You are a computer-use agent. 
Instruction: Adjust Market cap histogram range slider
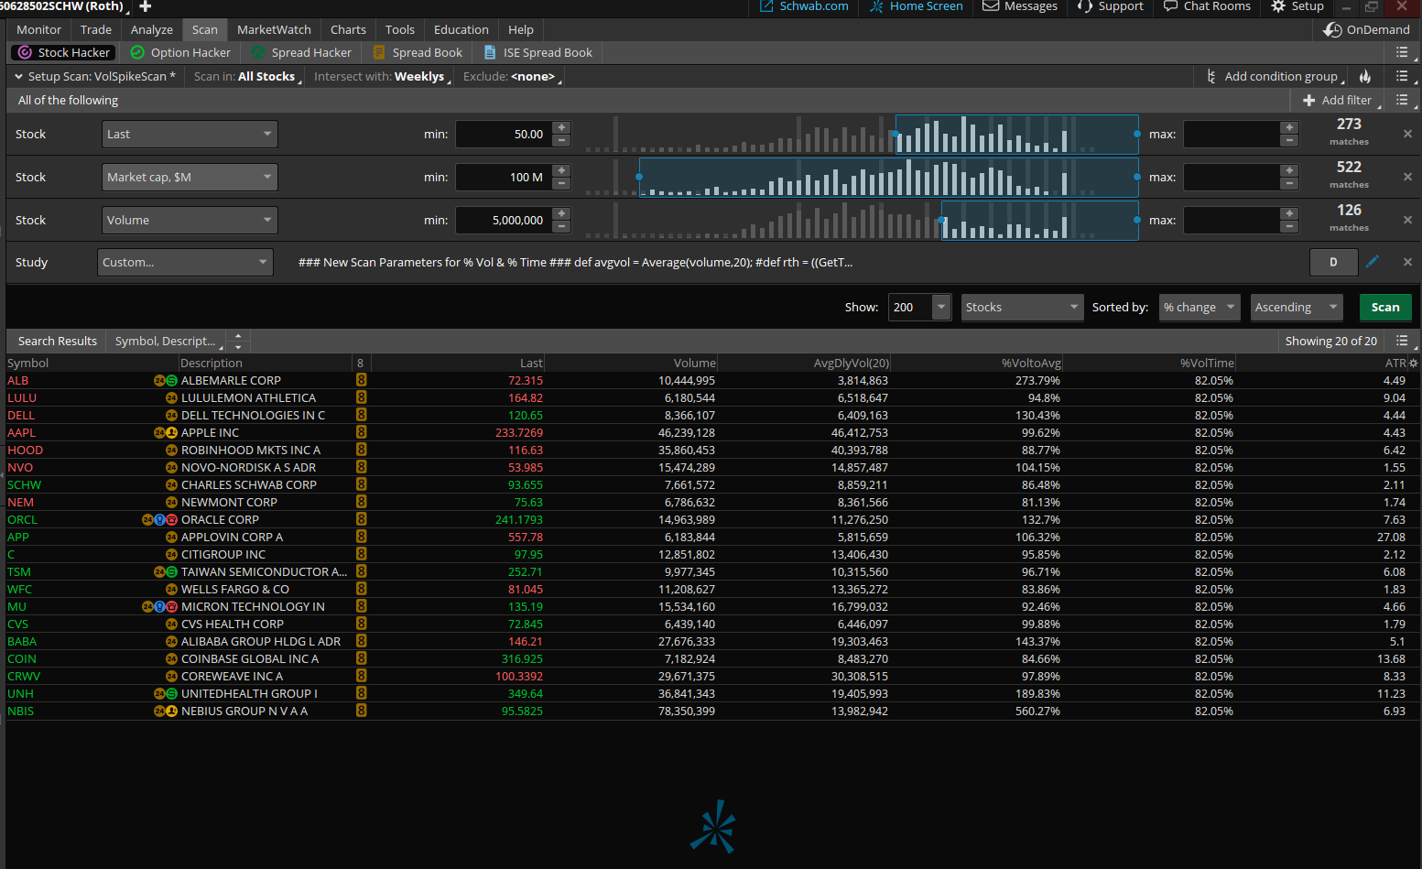tap(888, 177)
